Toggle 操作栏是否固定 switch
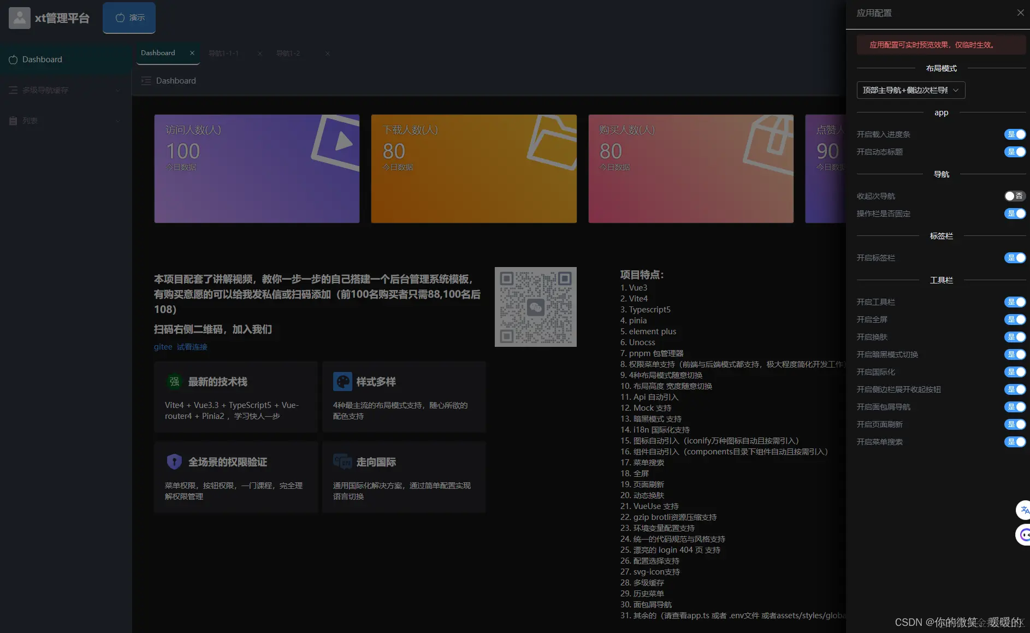1030x633 pixels. coord(1015,214)
